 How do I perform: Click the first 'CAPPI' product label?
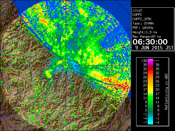137,15
